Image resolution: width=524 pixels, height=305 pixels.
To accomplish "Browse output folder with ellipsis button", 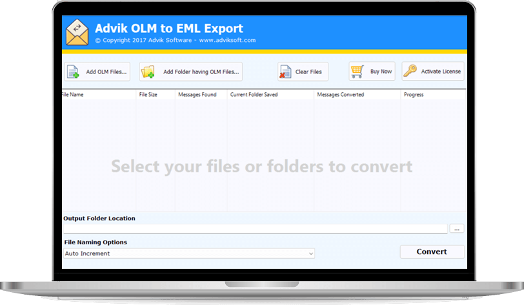I will 456,229.
